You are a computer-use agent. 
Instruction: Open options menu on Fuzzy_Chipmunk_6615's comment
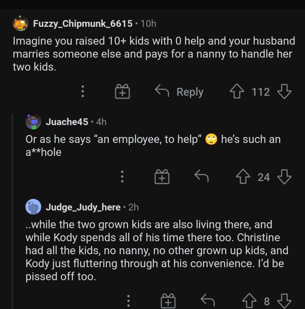[83, 92]
